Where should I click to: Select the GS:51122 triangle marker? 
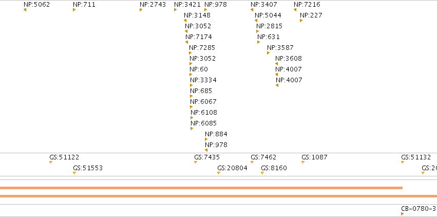click(x=51, y=162)
